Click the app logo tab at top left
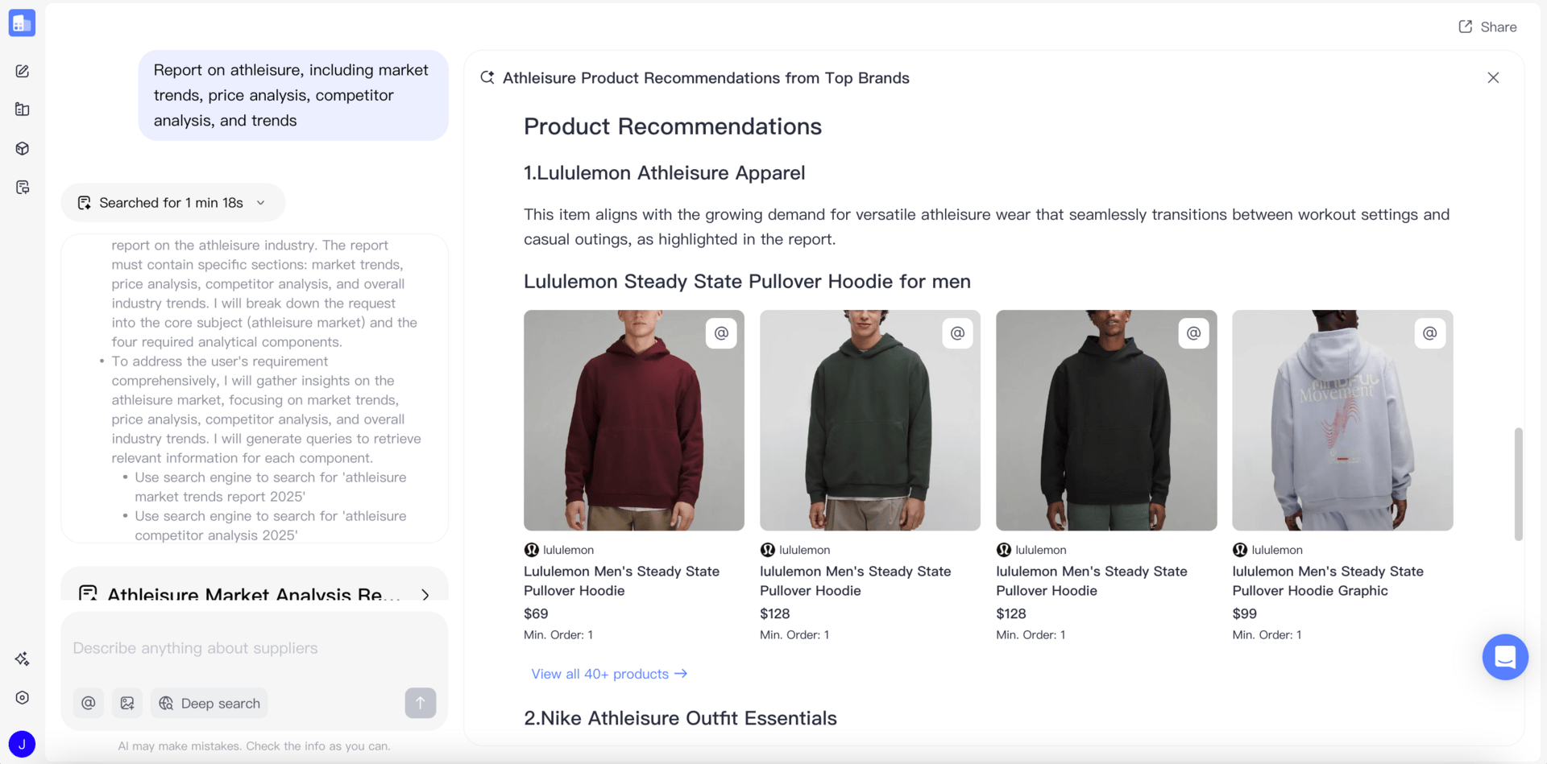This screenshot has width=1547, height=764. coord(22,23)
